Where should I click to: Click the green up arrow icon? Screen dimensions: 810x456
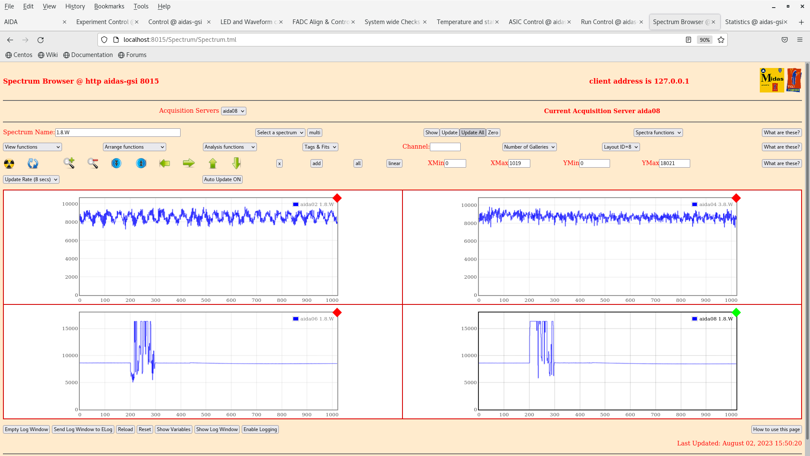point(213,163)
